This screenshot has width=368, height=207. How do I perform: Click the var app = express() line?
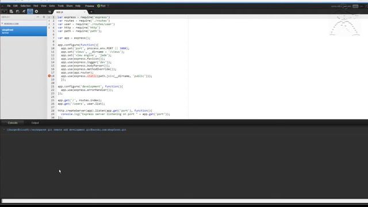[74, 38]
